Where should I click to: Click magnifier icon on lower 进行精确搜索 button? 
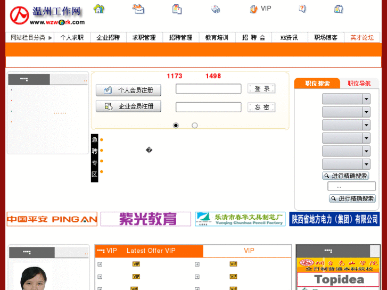click(x=333, y=198)
